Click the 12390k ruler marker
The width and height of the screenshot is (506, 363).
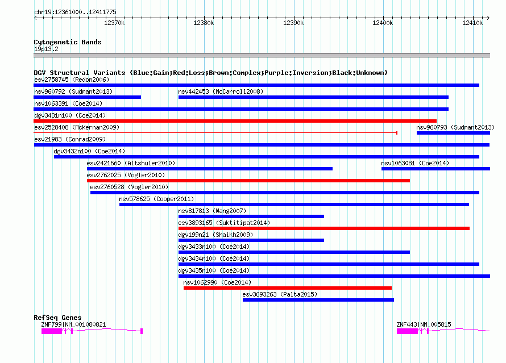293,23
